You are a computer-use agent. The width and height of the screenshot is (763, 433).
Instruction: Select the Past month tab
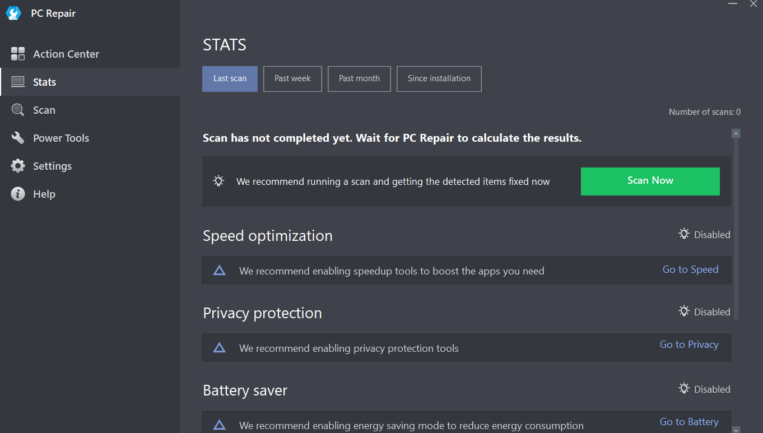(359, 78)
